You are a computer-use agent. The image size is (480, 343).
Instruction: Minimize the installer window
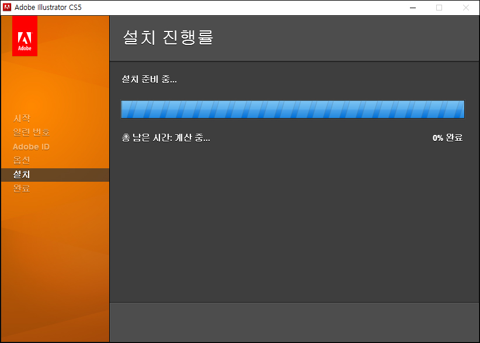413,8
